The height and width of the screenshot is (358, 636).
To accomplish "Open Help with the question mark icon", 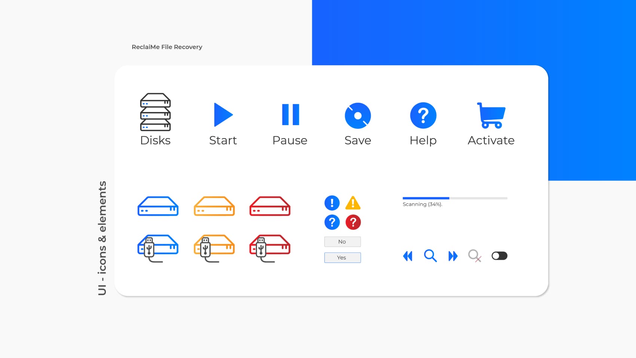I will click(423, 115).
